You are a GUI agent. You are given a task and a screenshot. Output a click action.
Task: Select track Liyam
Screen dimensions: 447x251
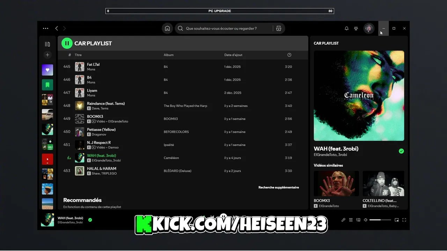[183, 93]
